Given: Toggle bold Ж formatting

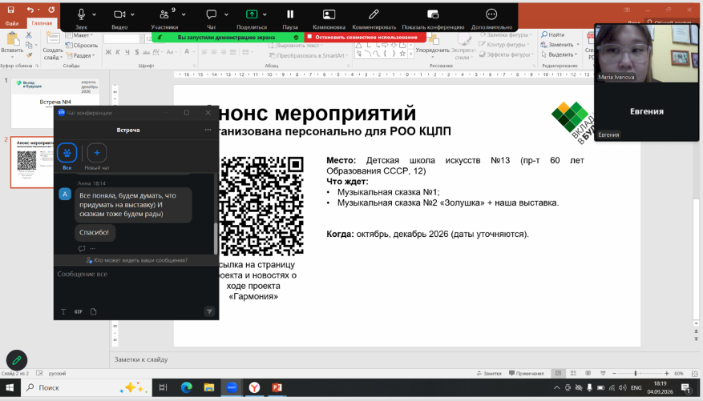Looking at the screenshot, I should (x=108, y=52).
